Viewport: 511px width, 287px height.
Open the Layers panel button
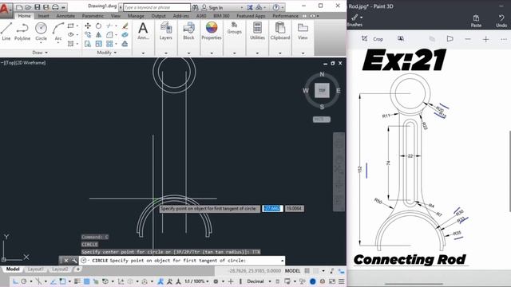click(166, 31)
